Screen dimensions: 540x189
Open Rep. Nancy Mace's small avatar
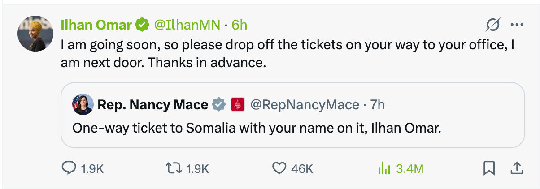(83, 105)
